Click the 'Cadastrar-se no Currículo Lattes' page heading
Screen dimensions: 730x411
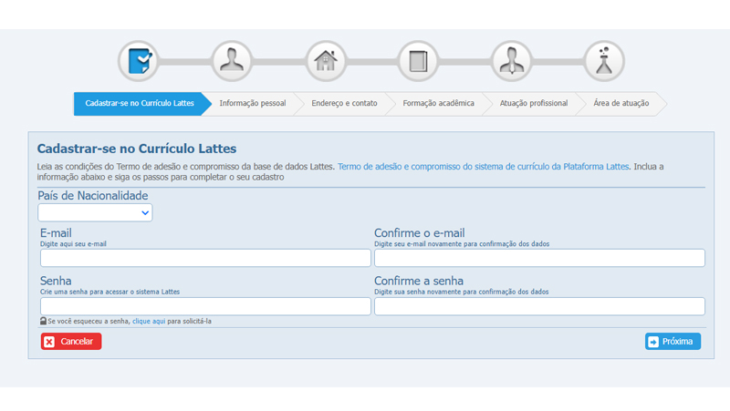(137, 149)
